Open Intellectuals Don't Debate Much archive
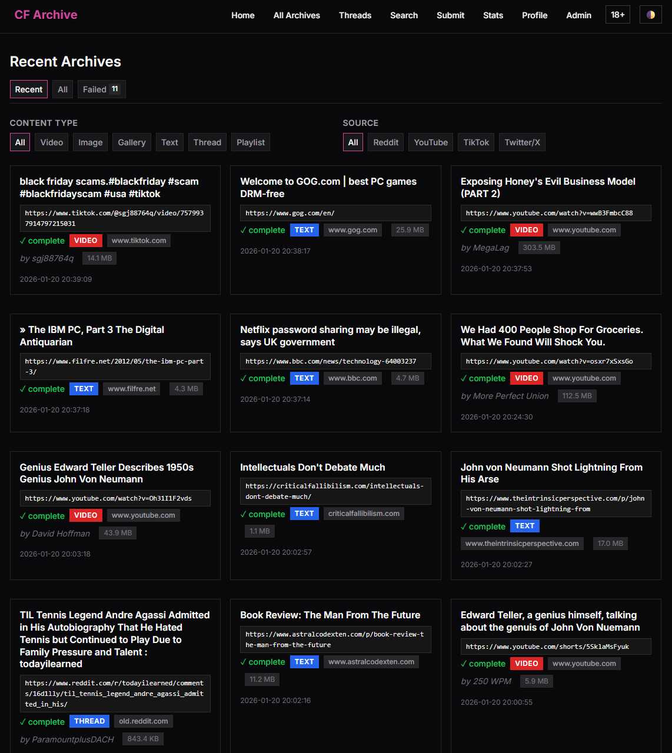The image size is (672, 753). [x=312, y=467]
